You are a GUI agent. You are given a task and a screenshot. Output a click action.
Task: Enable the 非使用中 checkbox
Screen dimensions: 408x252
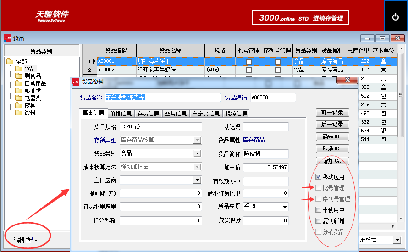coord(318,209)
